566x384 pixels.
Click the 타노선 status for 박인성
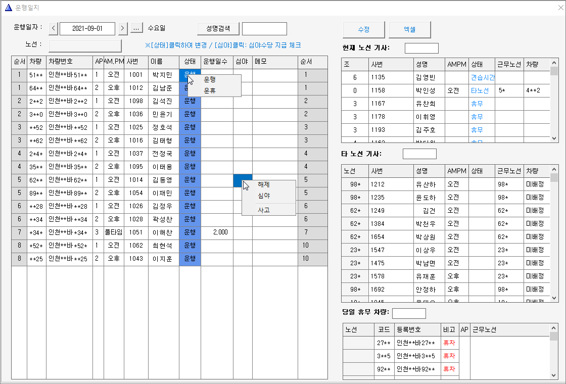(482, 90)
